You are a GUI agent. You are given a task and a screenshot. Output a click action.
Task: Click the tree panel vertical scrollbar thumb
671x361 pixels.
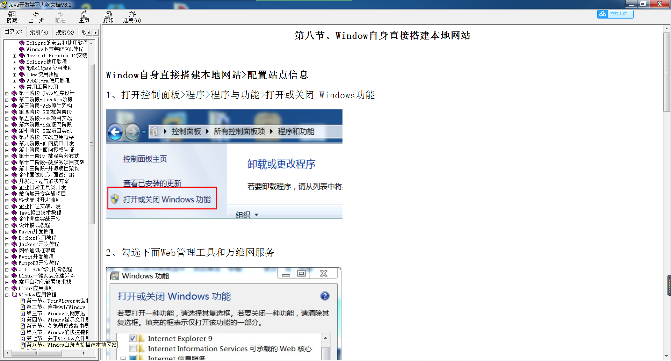tap(91, 144)
